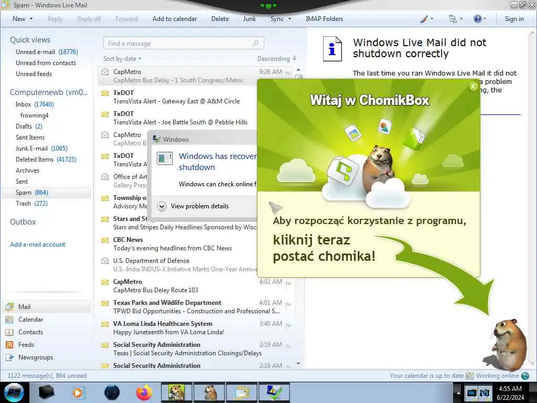Open the Sort by date dropdown
Screen dimensions: 537x403
pos(122,59)
